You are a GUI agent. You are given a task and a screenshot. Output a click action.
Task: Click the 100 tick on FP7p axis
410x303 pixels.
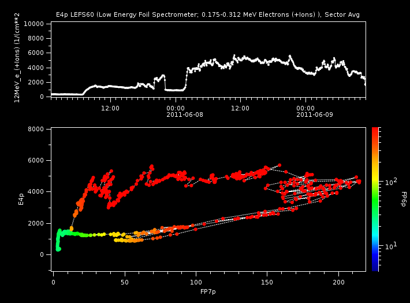click(x=196, y=282)
